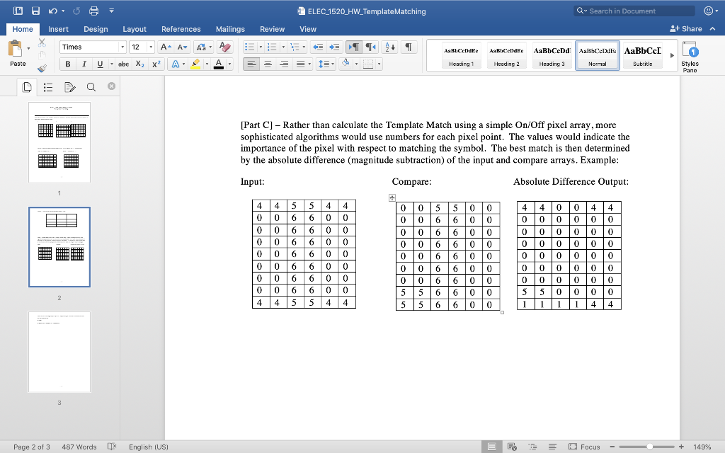Screen dimensions: 725x453
Task: Click the search icon in navigation sidebar
Action: tap(91, 87)
